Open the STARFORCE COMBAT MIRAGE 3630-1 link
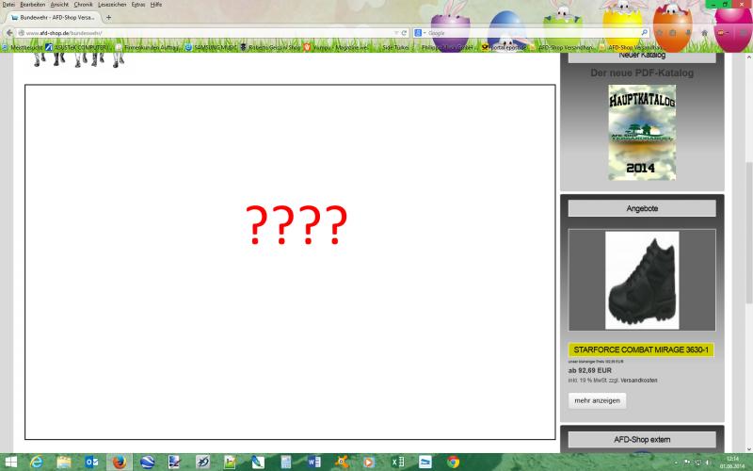753x471 pixels. pos(641,350)
